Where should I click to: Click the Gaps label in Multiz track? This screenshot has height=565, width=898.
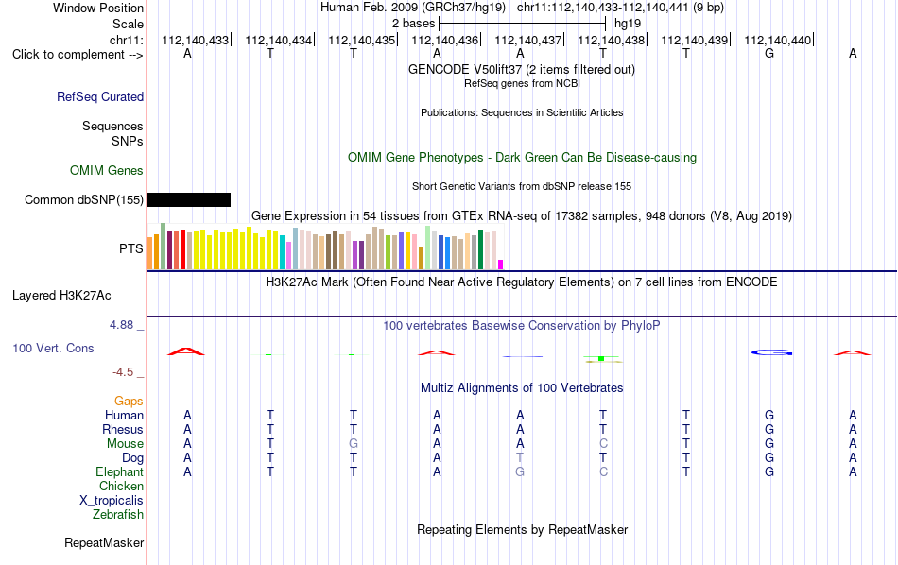[129, 402]
